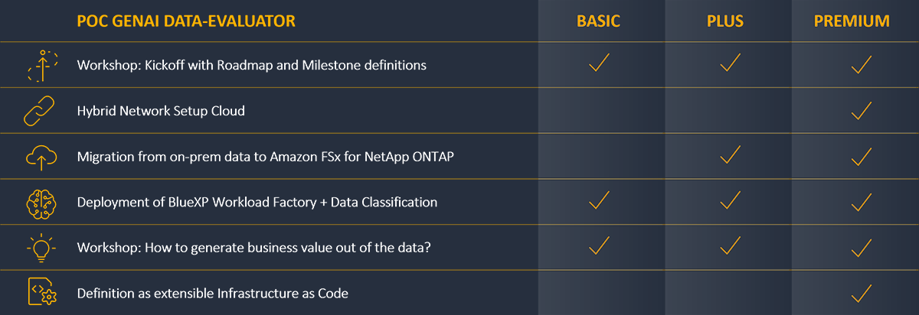Click the Basic checkmark for Kickoff Workshop
919x315 pixels.
[x=600, y=63]
